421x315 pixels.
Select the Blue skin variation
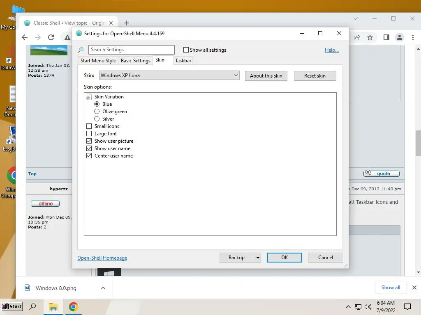(x=97, y=104)
